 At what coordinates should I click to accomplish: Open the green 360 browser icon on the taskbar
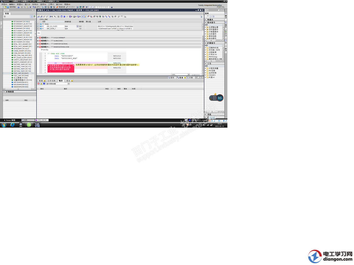click(29, 125)
